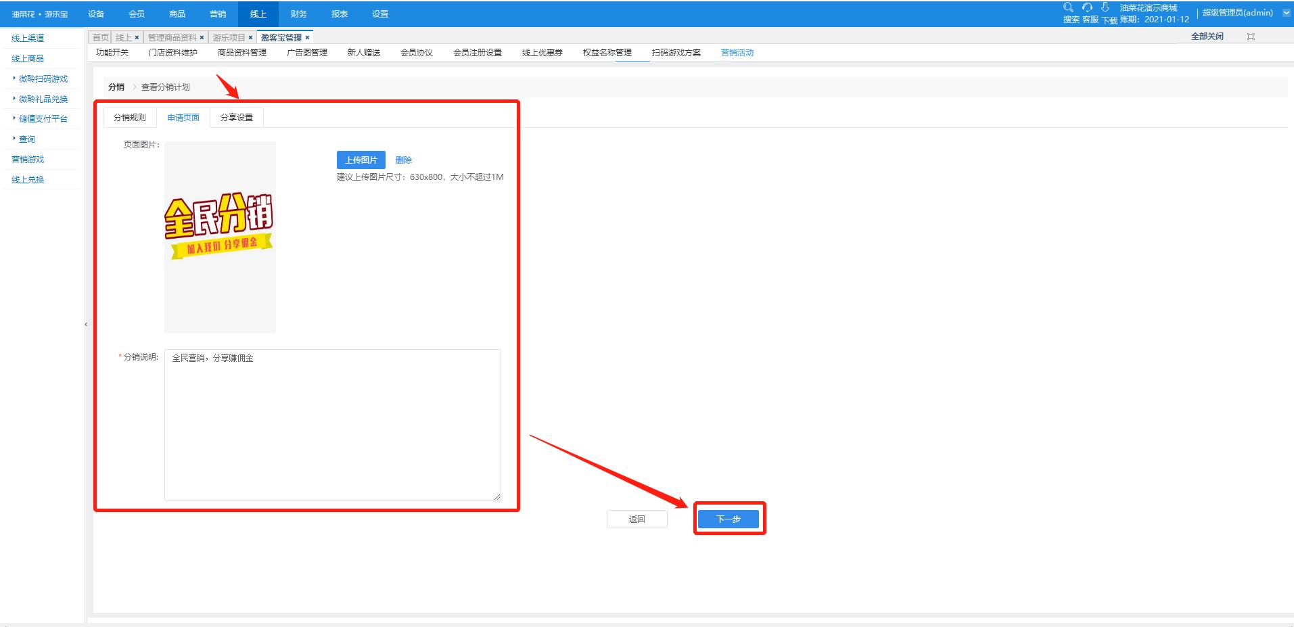Click the 删除 delete image link
The height and width of the screenshot is (627, 1294).
pos(404,160)
